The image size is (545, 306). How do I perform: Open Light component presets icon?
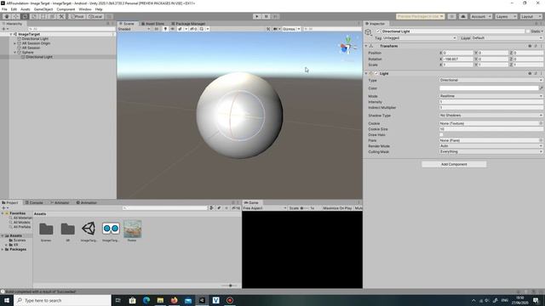[x=536, y=74]
